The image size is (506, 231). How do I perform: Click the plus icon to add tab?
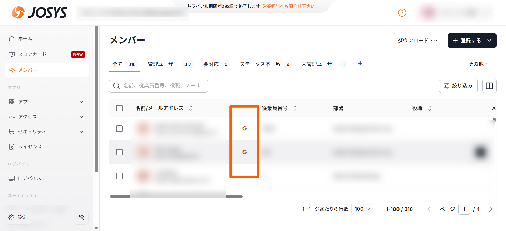click(x=360, y=63)
